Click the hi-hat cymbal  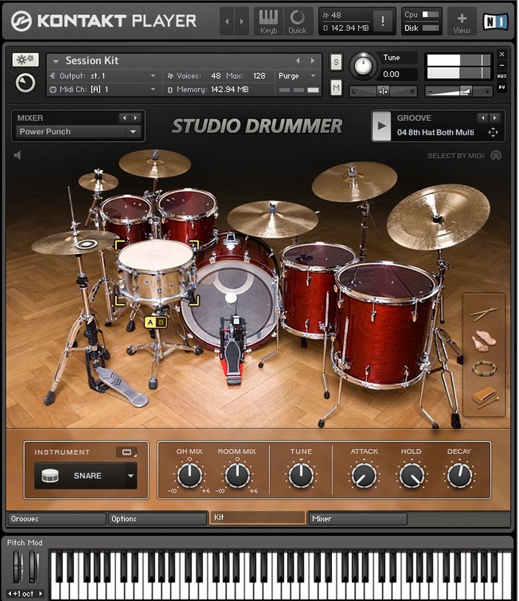(x=75, y=243)
